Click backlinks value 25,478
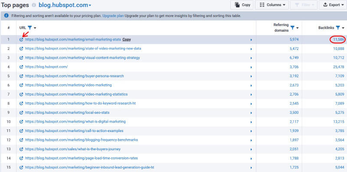This screenshot has width=347, height=172. point(339,67)
